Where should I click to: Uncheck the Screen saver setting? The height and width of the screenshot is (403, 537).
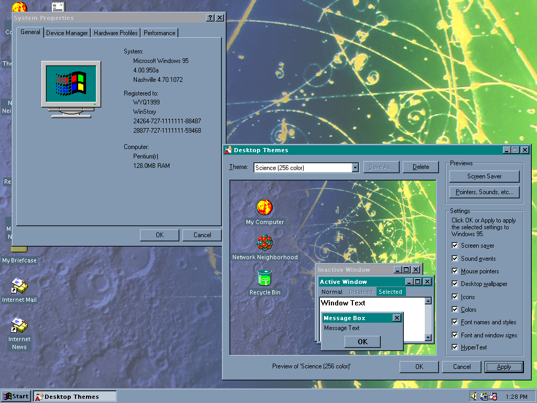click(455, 246)
